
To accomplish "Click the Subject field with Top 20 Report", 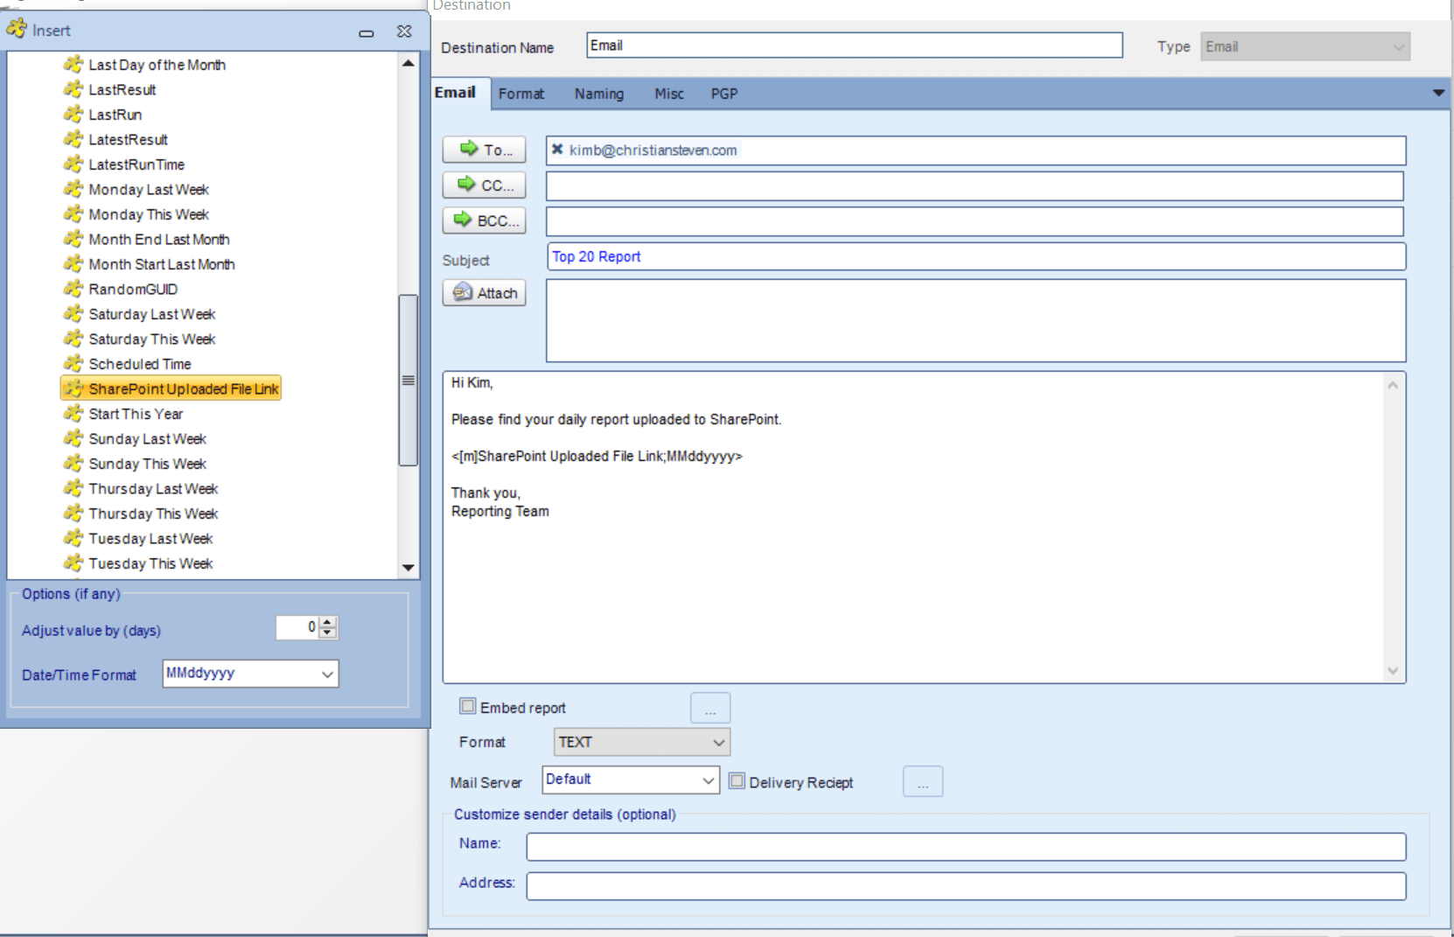I will click(976, 256).
